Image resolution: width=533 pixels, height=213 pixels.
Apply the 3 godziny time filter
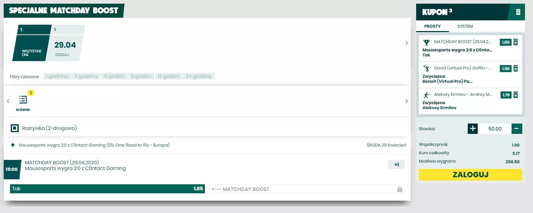(86, 76)
